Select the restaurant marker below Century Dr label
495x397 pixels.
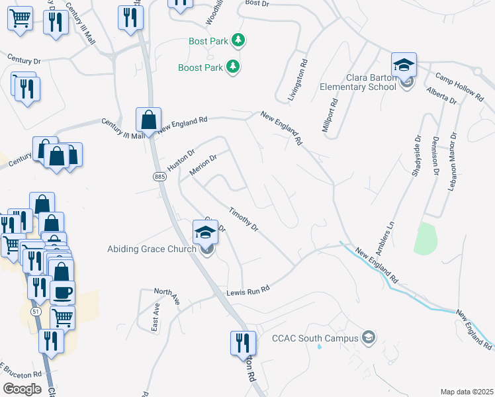pos(27,89)
